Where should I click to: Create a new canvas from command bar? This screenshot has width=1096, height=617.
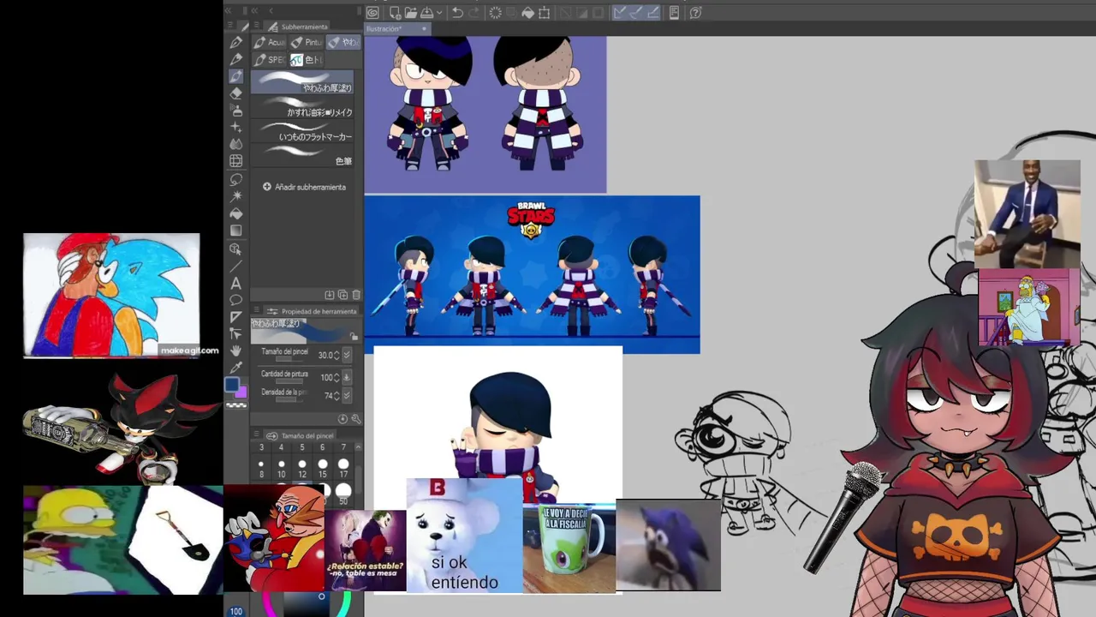(x=395, y=13)
